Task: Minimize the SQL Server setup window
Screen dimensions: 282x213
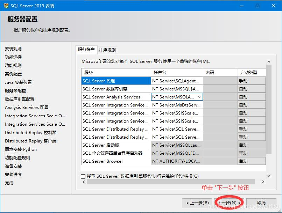Action: 241,6
